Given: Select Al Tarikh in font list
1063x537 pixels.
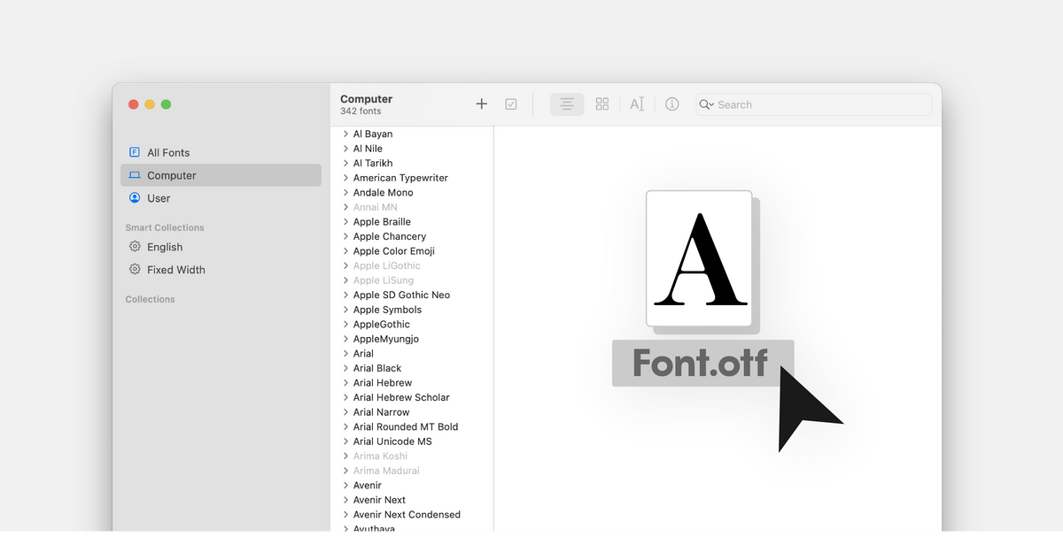Looking at the screenshot, I should [x=373, y=163].
